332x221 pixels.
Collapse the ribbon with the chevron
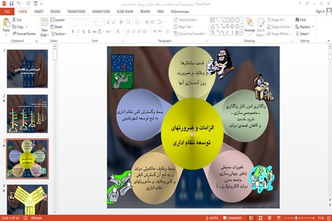(x=329, y=41)
